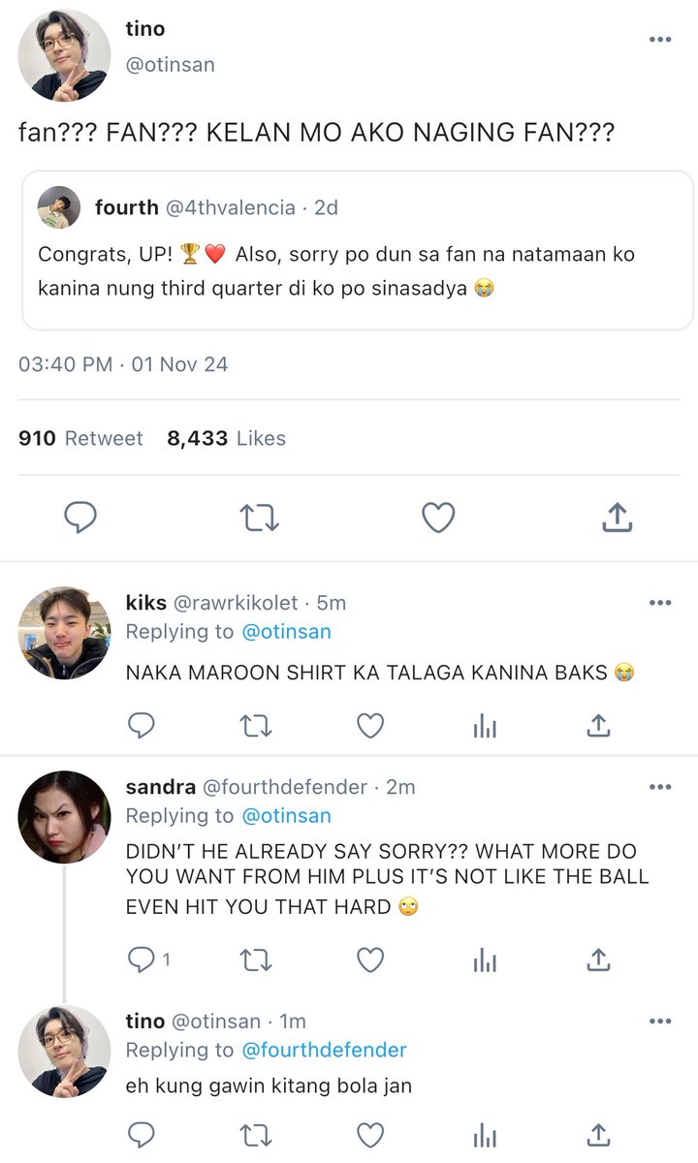Image resolution: width=698 pixels, height=1163 pixels.
Task: View analytics on tino's last reply
Action: (x=485, y=1135)
